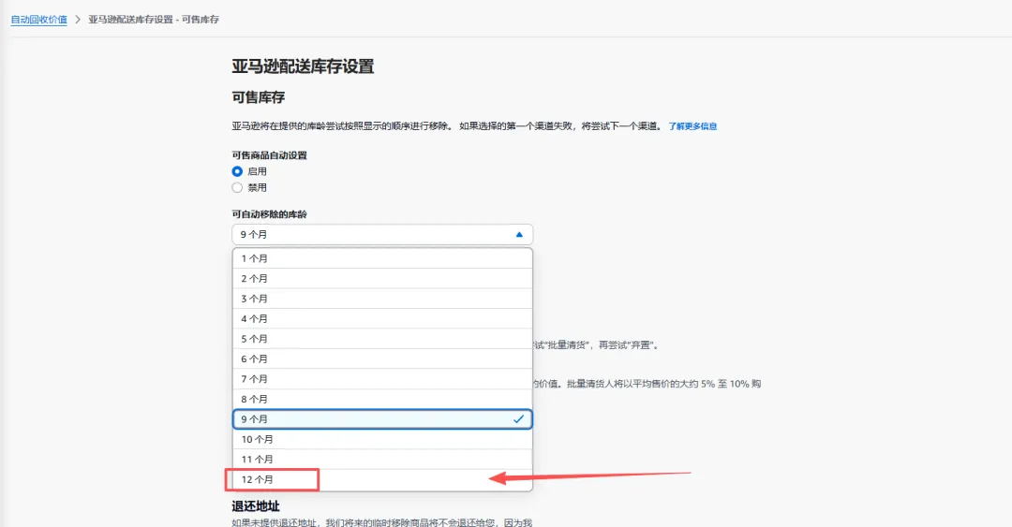Click the checkmark on 9 个月 option
Screen dimensions: 1012x527
(518, 419)
